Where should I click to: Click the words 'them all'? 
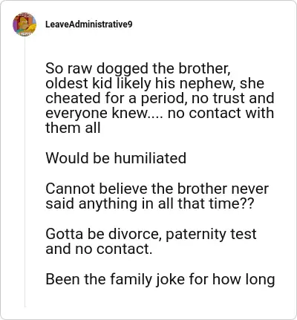click(x=73, y=128)
